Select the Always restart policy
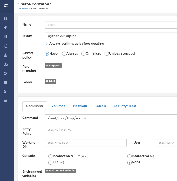177x181 pixels. click(64, 54)
